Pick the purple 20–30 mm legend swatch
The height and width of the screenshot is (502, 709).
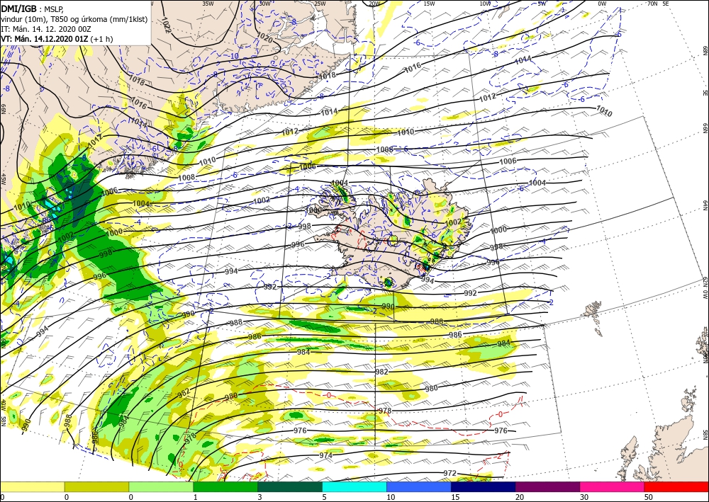[547, 486]
